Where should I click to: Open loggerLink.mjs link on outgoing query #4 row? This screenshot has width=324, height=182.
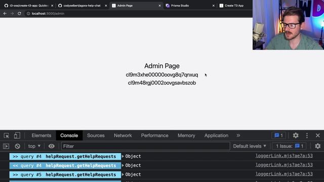pyautogui.click(x=284, y=156)
